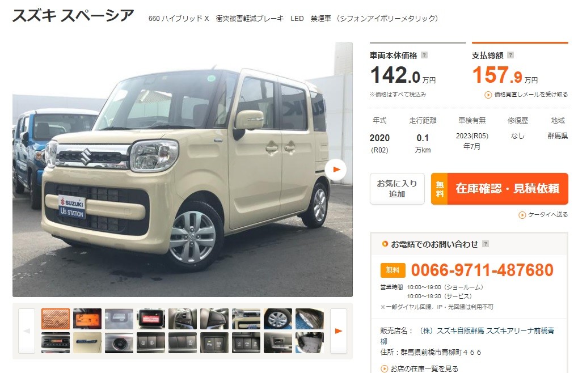Open the push start button thumbnail
Image resolution: width=574 pixels, height=373 pixels.
click(119, 342)
